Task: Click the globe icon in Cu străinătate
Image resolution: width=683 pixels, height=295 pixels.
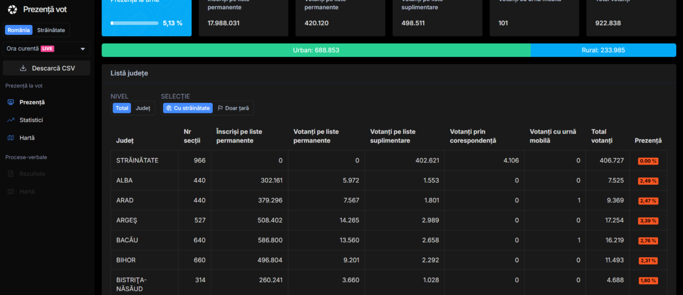Action: pos(169,108)
